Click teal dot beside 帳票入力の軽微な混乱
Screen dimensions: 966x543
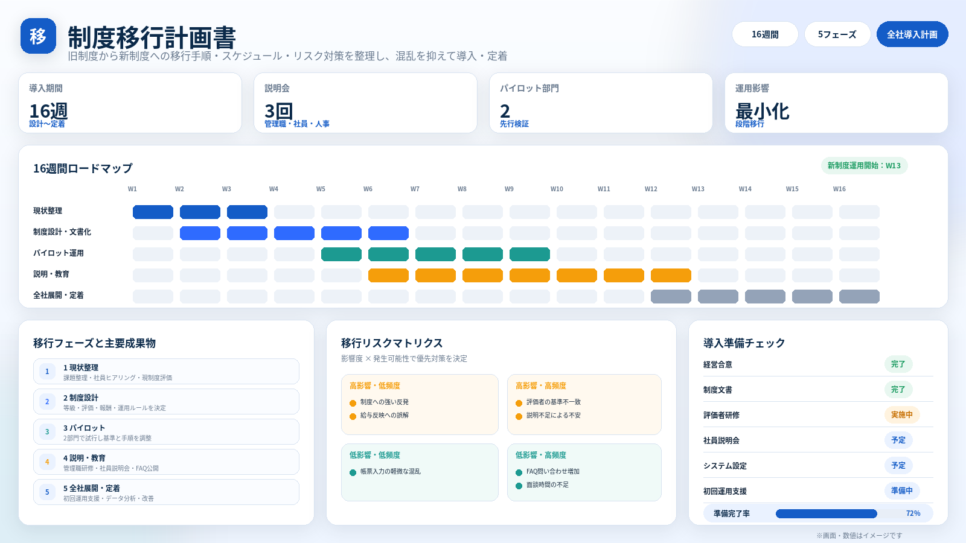(353, 472)
